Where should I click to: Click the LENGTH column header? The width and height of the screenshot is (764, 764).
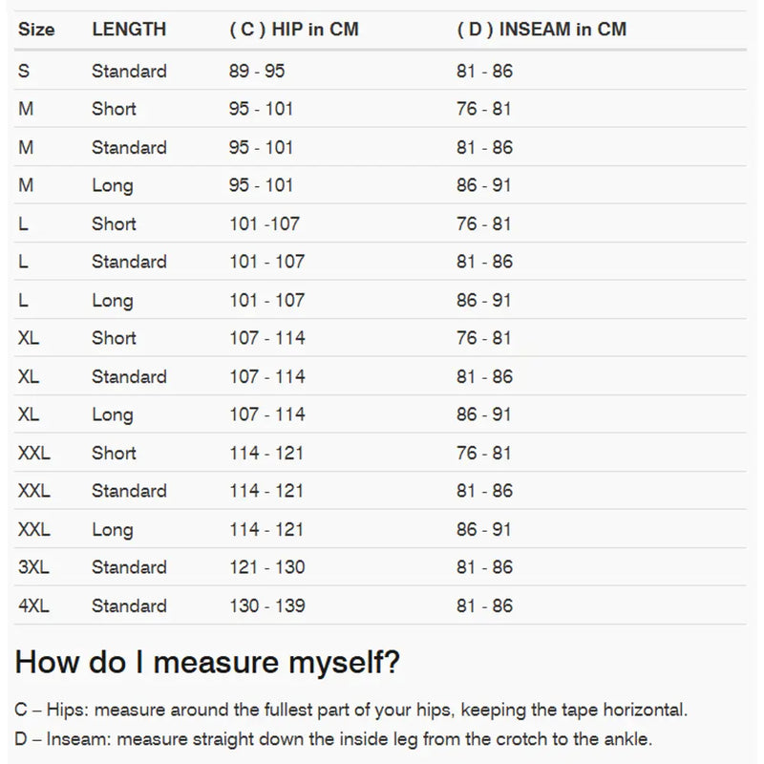129,29
